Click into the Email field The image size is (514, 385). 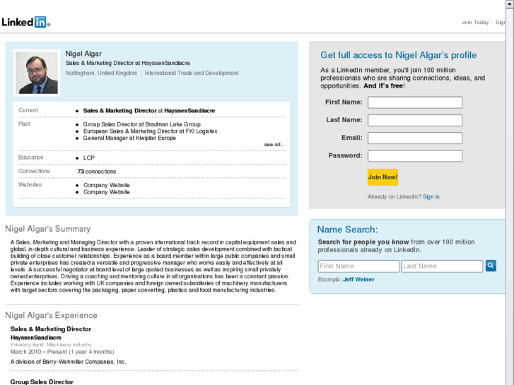tap(415, 138)
